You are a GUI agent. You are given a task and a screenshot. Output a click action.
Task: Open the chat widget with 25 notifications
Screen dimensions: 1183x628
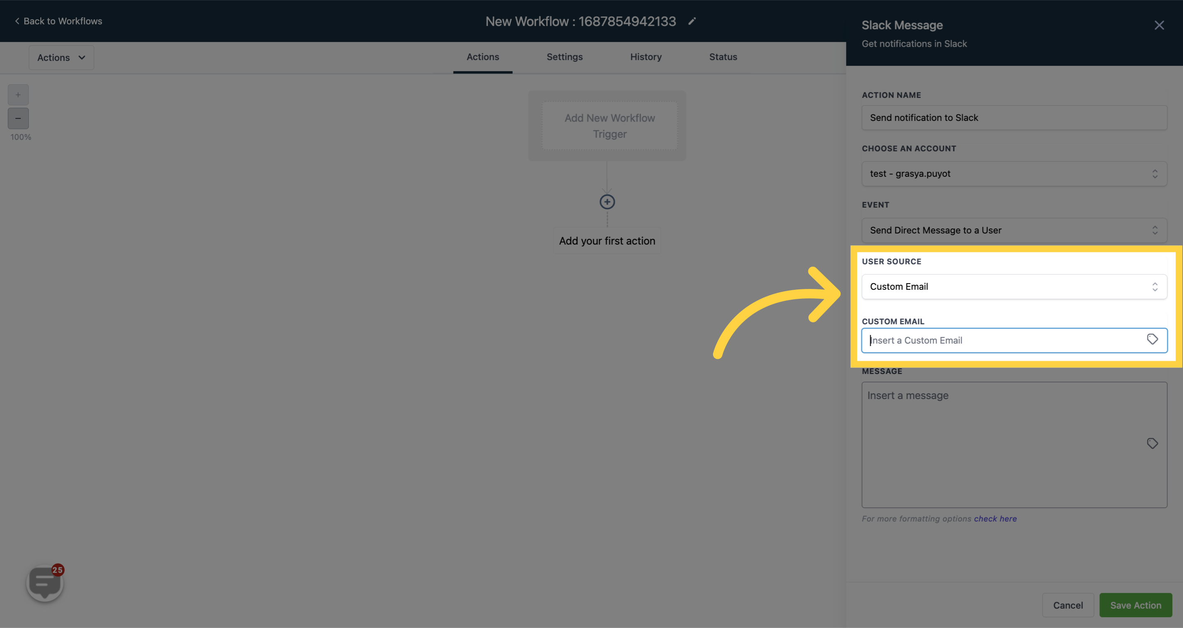pos(45,583)
